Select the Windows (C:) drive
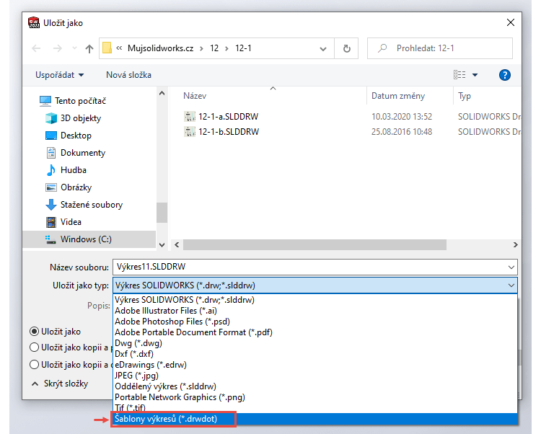Screen dimensions: 541x434 tap(89, 239)
